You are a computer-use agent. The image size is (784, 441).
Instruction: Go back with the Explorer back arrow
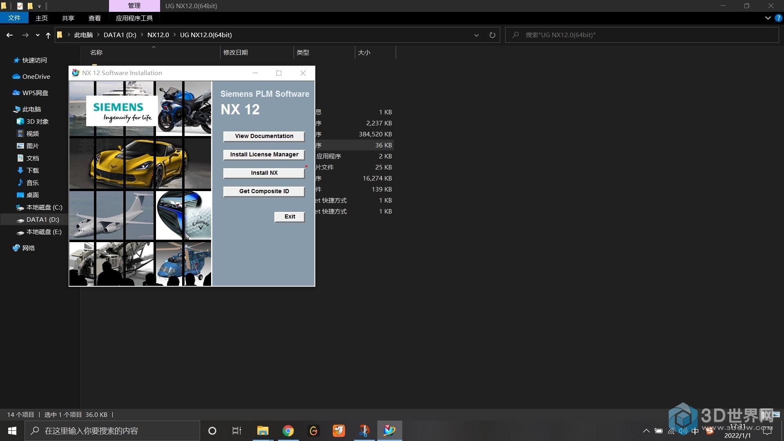coord(9,35)
